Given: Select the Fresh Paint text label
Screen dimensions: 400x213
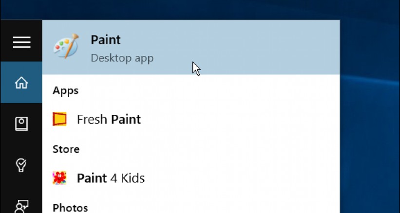Looking at the screenshot, I should point(109,119).
